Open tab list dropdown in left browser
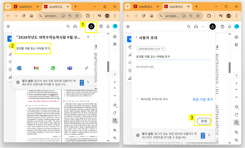 pyautogui.click(x=8, y=7)
